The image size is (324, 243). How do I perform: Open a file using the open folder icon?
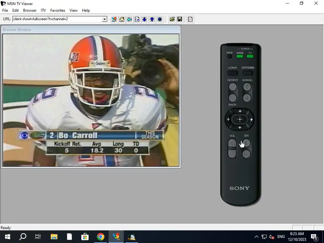pos(172,19)
